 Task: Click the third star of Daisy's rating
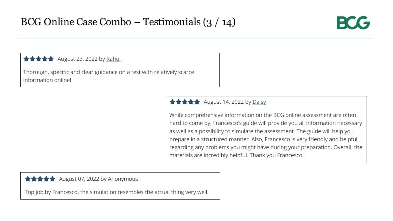coord(185,102)
